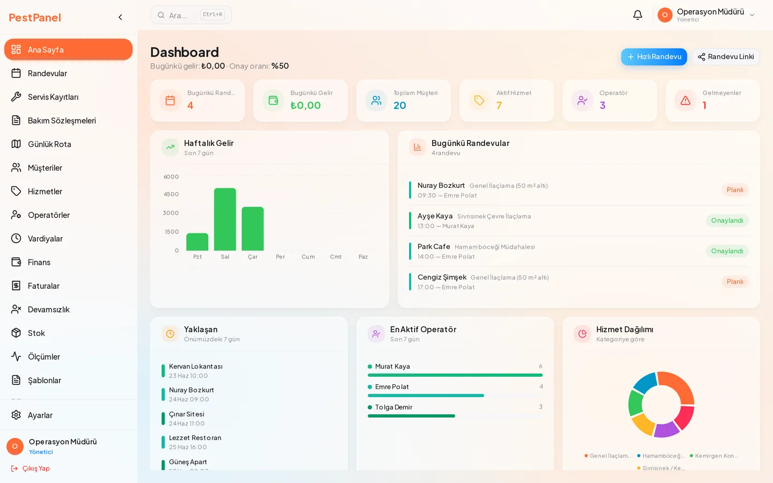Select Lezzet Restoran upcoming item
Image resolution: width=773 pixels, height=483 pixels.
pyautogui.click(x=249, y=442)
